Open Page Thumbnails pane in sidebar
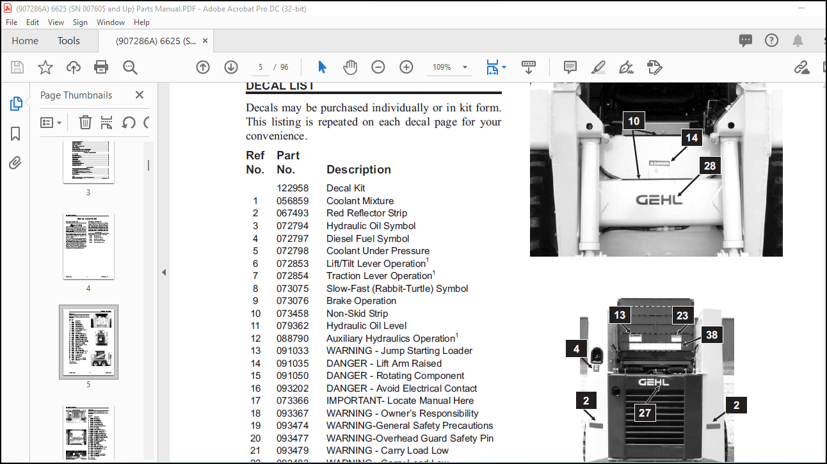Viewport: 827px width, 464px height. pyautogui.click(x=16, y=104)
